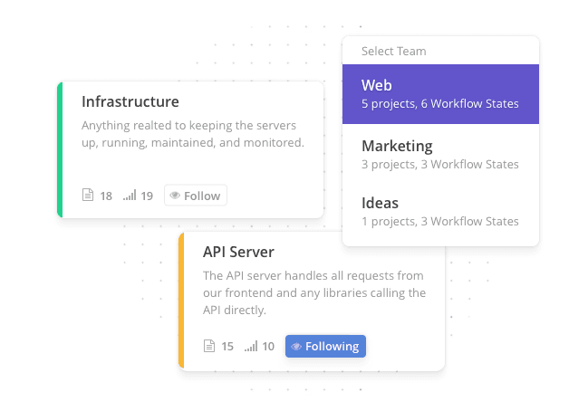
Task: Click the Infrastructure card description text
Action: [192, 134]
